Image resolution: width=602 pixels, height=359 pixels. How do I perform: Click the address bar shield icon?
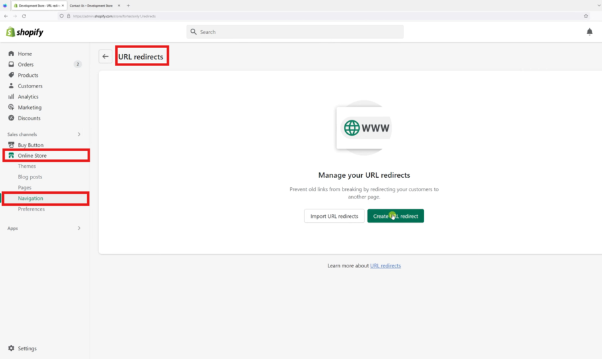62,16
